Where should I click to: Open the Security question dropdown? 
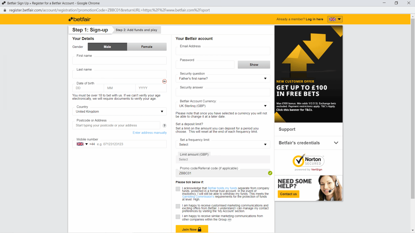pos(223,78)
